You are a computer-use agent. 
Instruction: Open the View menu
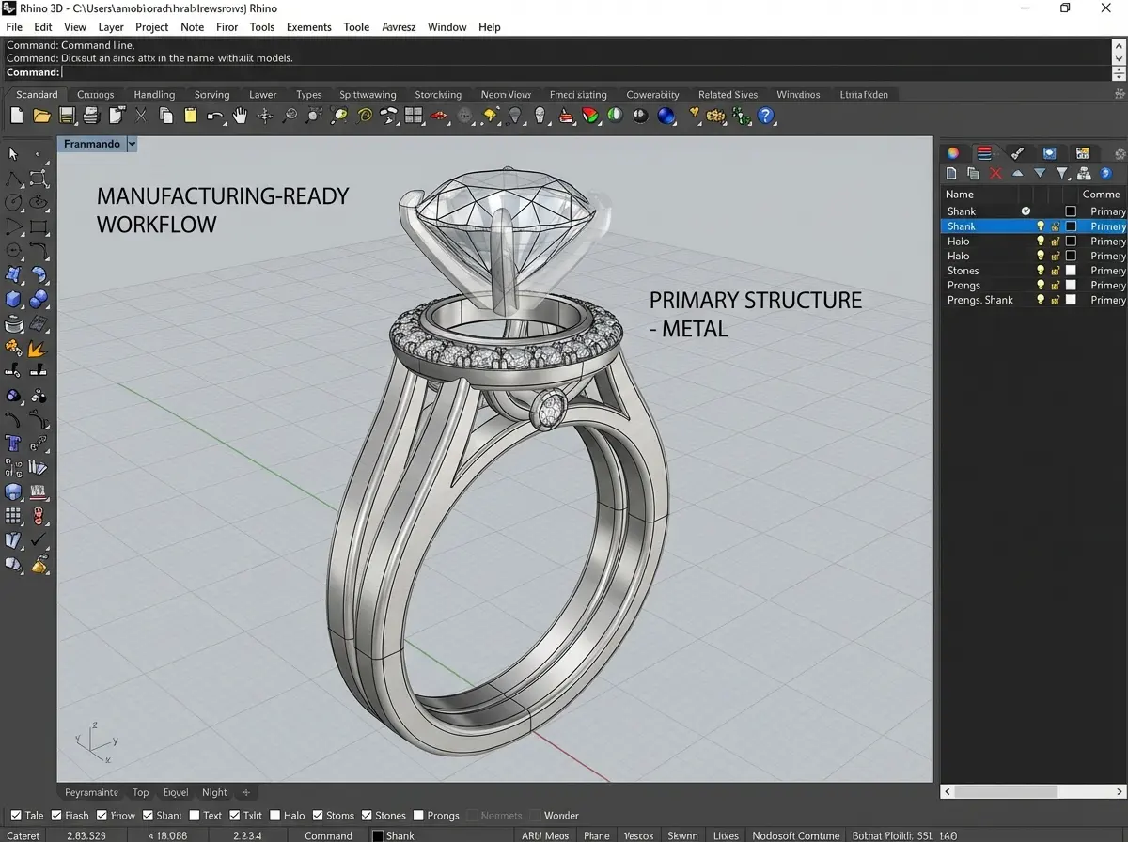point(74,26)
